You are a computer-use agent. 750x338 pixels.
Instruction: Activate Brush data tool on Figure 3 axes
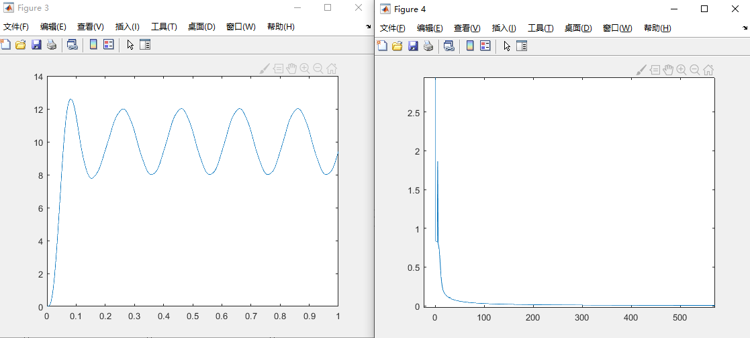pyautogui.click(x=265, y=69)
